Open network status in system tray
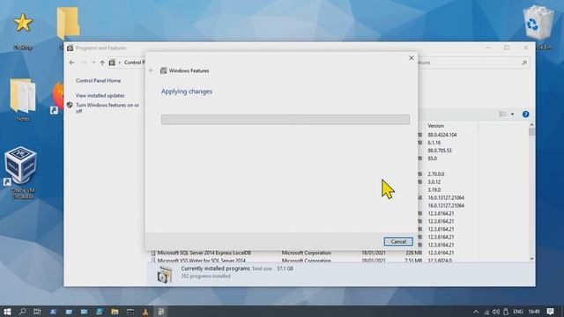This screenshot has height=317, width=564. pyautogui.click(x=486, y=312)
